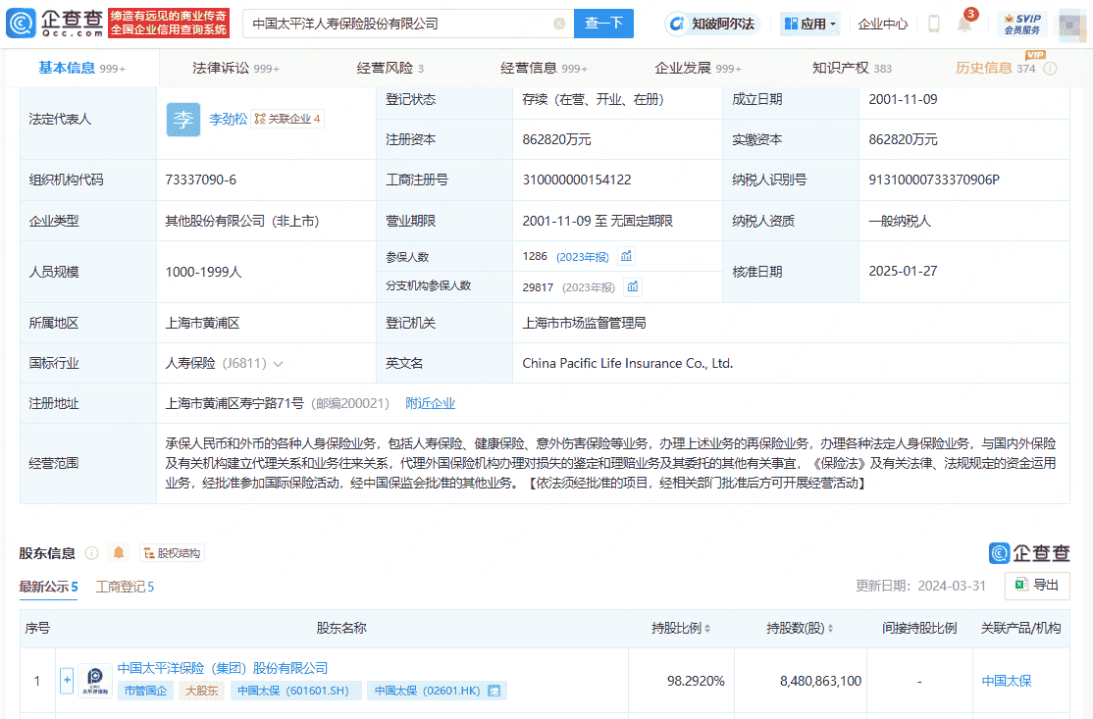This screenshot has width=1093, height=719.
Task: Click the company name search input field
Action: pos(392,23)
